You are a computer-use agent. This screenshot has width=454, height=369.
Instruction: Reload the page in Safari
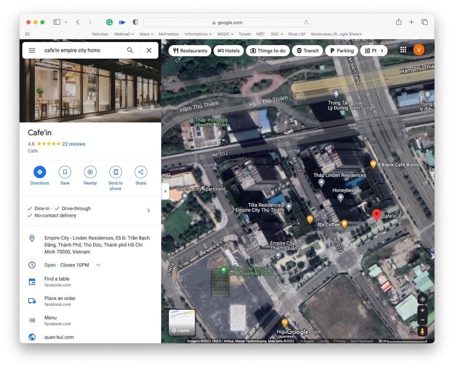coord(306,22)
